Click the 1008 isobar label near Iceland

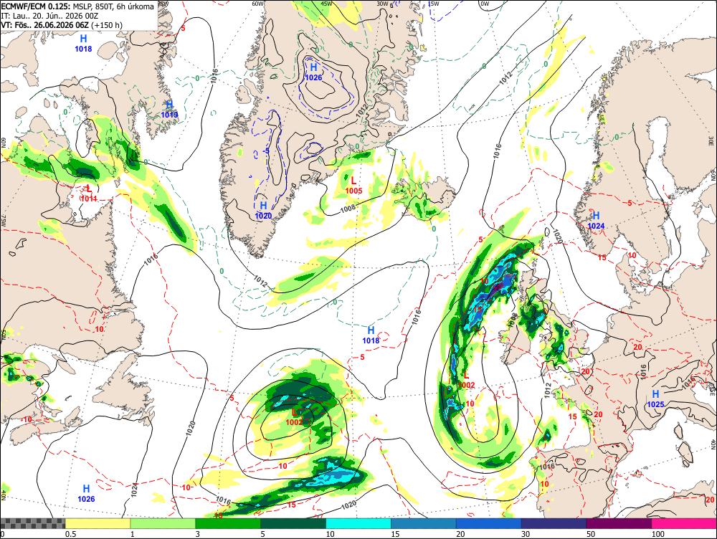[348, 209]
